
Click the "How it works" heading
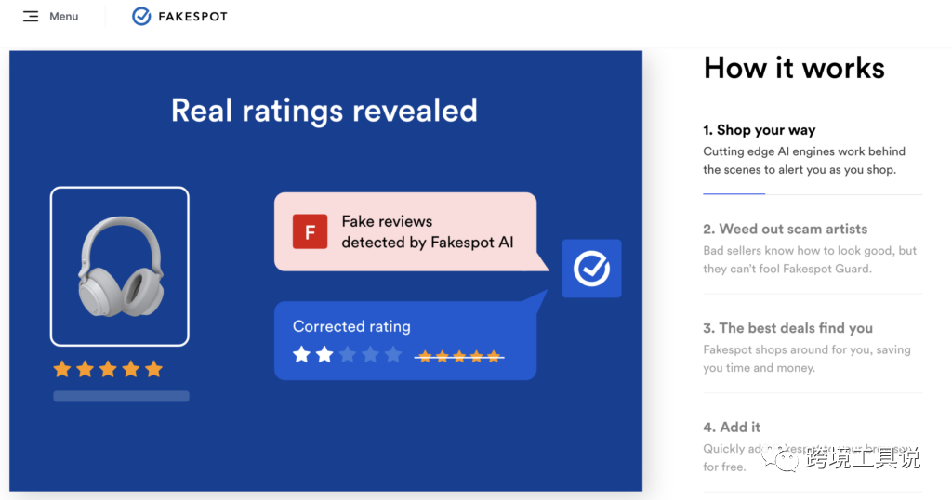pos(794,68)
